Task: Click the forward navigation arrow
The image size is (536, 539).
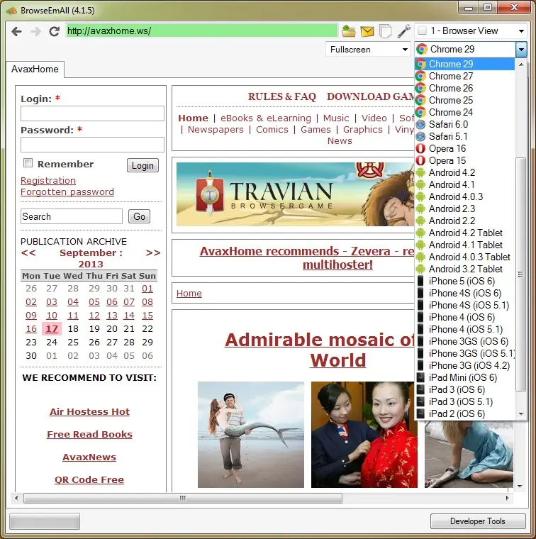Action: pos(35,32)
